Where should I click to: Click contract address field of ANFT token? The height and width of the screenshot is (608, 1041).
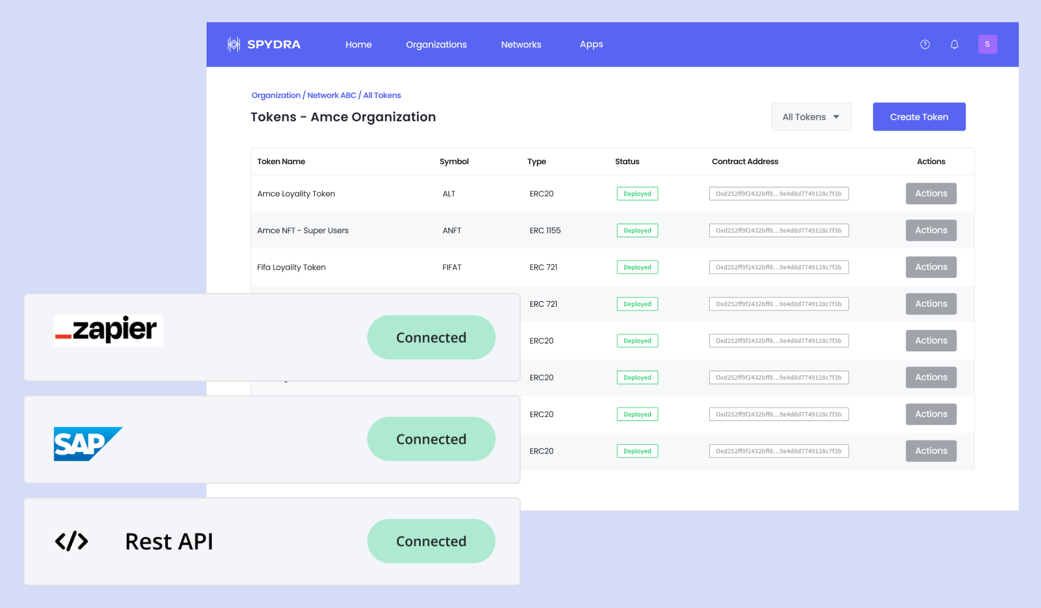point(779,230)
